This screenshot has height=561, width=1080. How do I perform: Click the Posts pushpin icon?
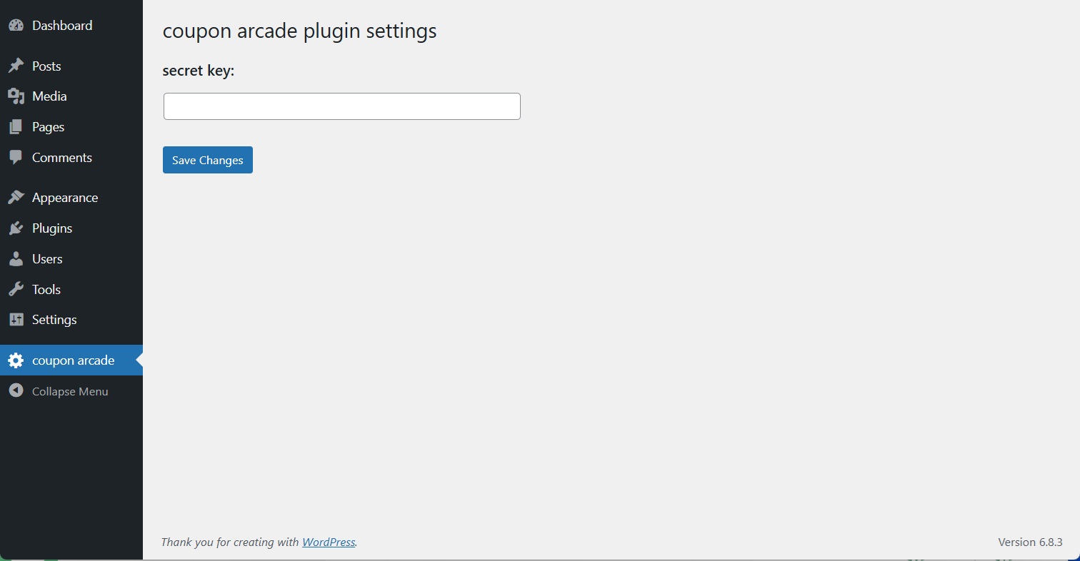(x=16, y=66)
